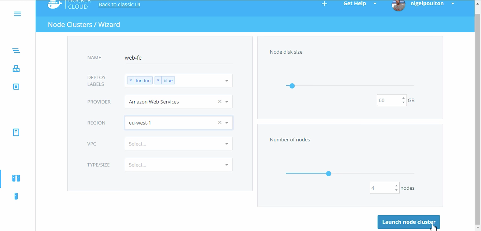Open the Stacks icon in sidebar
This screenshot has width=481, height=231.
click(16, 51)
